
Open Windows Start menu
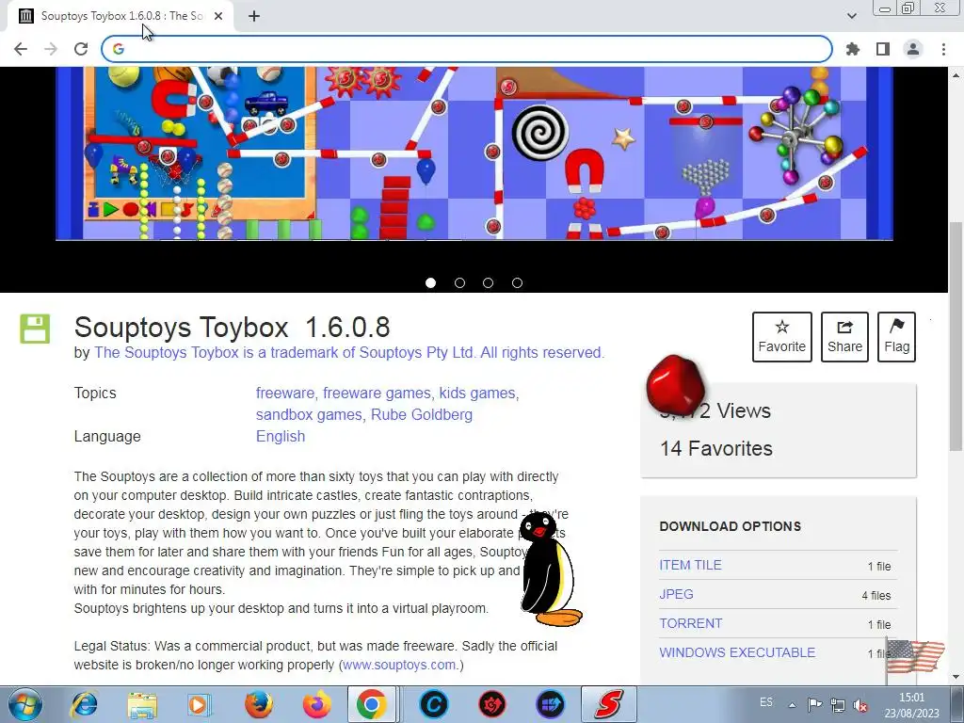tap(25, 704)
